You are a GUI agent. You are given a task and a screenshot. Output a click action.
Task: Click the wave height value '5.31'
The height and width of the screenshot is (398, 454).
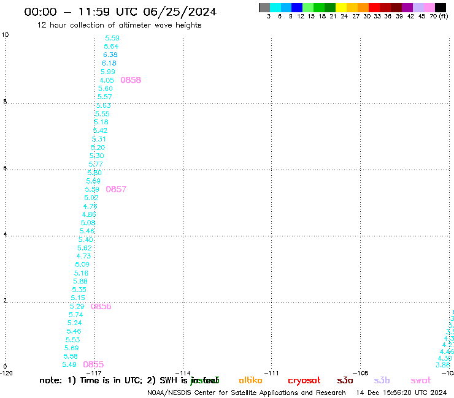(99, 139)
